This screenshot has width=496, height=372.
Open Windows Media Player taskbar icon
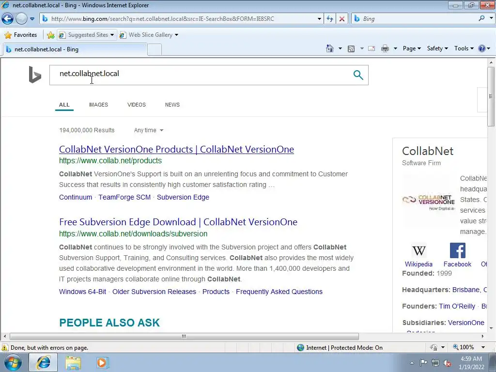[x=102, y=363]
